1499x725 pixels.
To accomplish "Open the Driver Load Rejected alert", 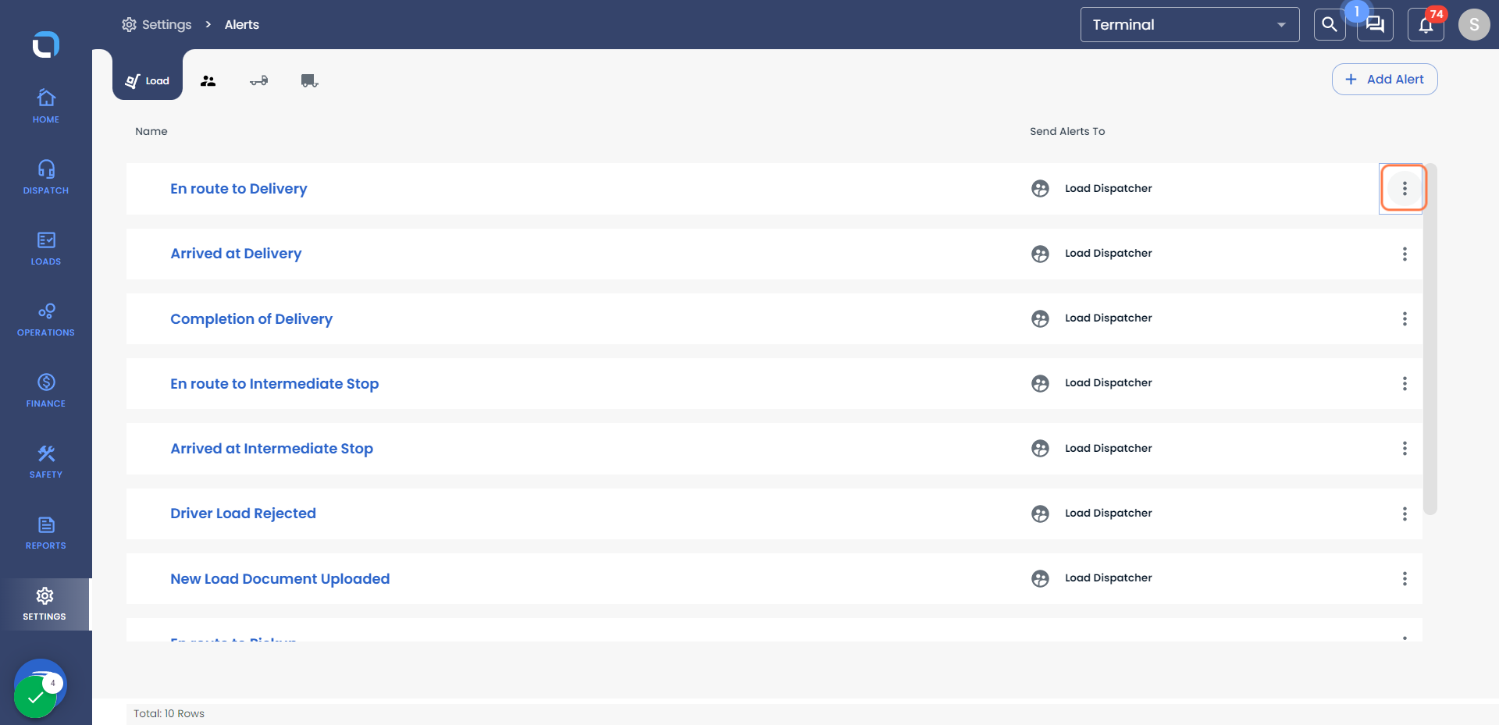I will pyautogui.click(x=244, y=514).
